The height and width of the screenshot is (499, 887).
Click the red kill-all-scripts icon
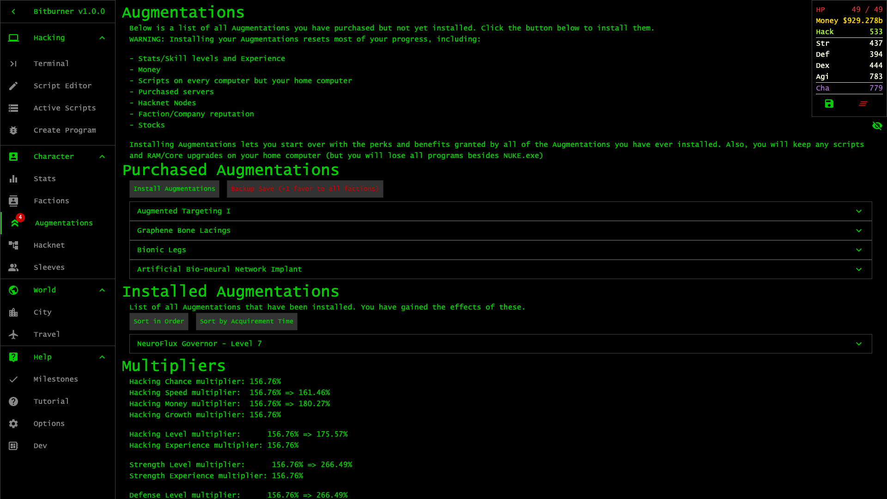click(x=863, y=104)
